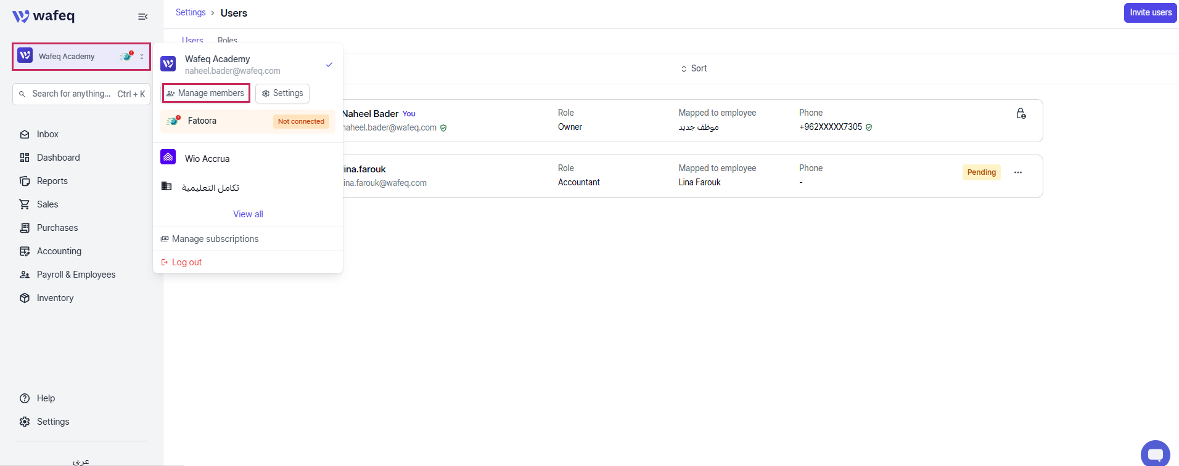The width and height of the screenshot is (1179, 466).
Task: Click the sidebar Settings gear icon
Action: (x=25, y=422)
